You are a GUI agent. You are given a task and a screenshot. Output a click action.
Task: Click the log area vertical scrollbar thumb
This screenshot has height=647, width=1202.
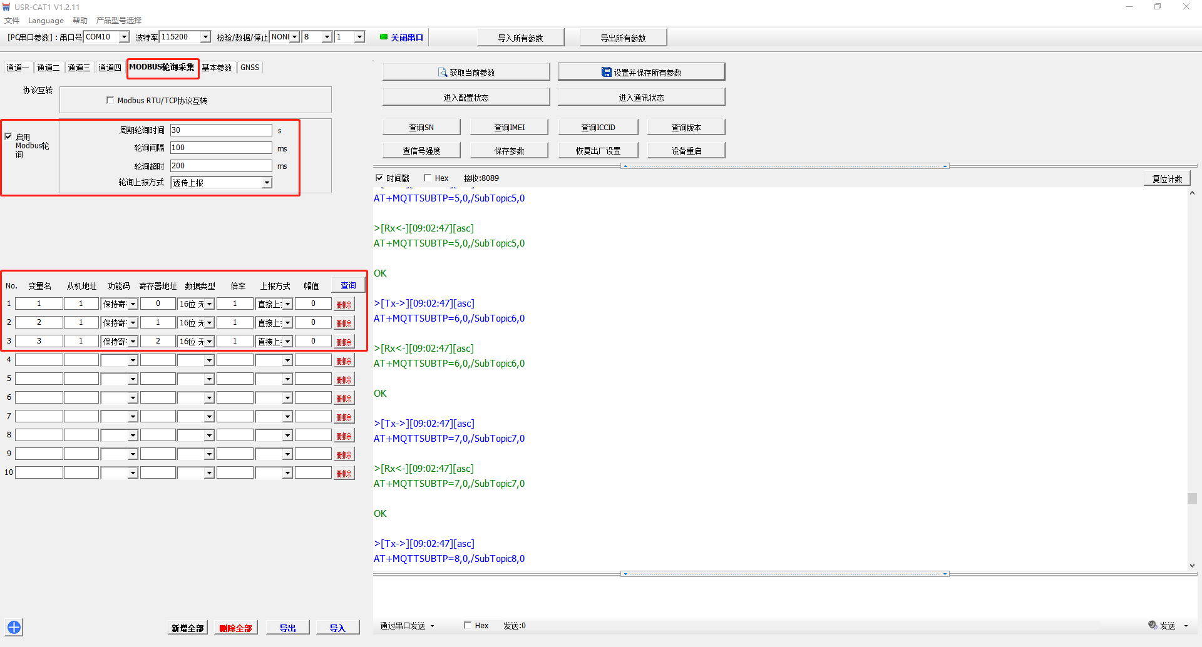(1192, 499)
